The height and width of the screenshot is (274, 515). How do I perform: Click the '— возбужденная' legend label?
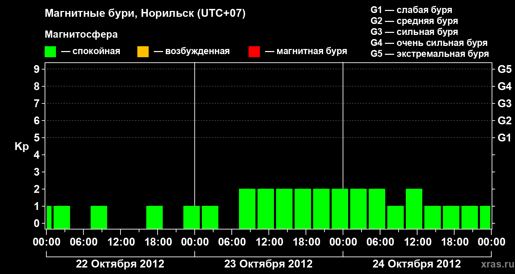(192, 52)
